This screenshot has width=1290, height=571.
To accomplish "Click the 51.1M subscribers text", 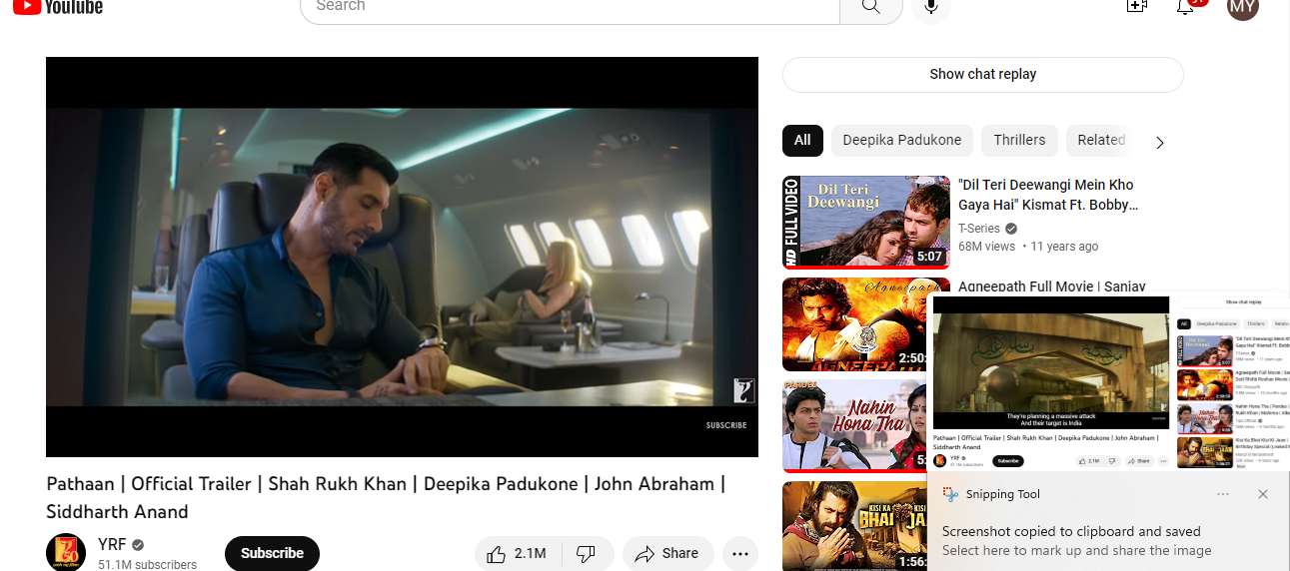I will [148, 565].
